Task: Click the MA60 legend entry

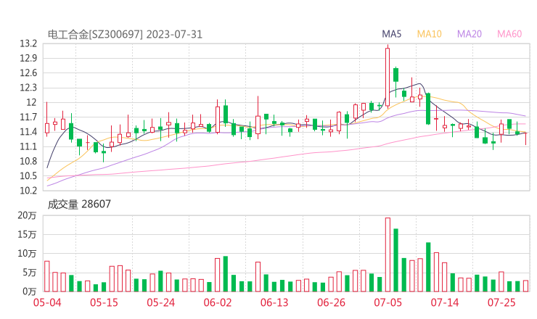Action: pos(509,34)
